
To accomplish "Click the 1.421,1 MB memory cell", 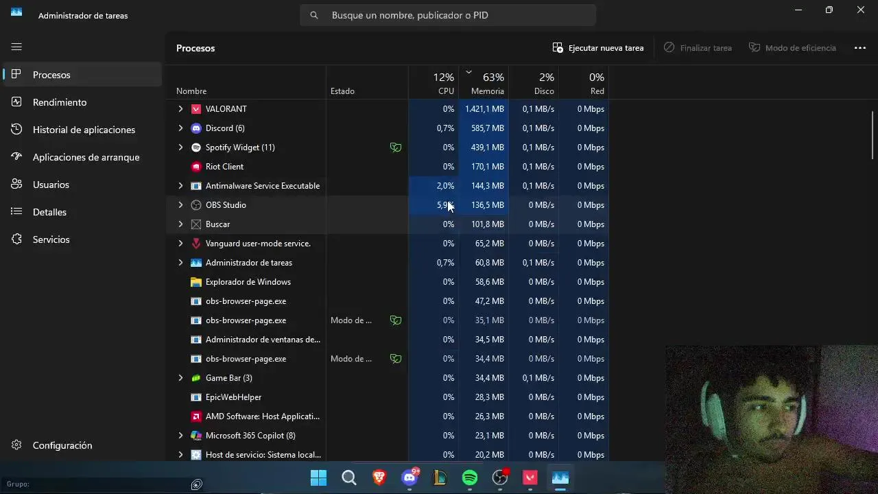I will pyautogui.click(x=483, y=109).
